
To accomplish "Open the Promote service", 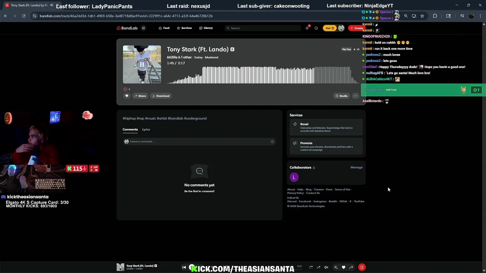I will (x=326, y=146).
